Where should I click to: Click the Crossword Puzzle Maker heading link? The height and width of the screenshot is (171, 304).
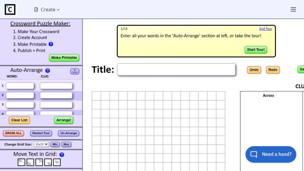click(x=40, y=24)
